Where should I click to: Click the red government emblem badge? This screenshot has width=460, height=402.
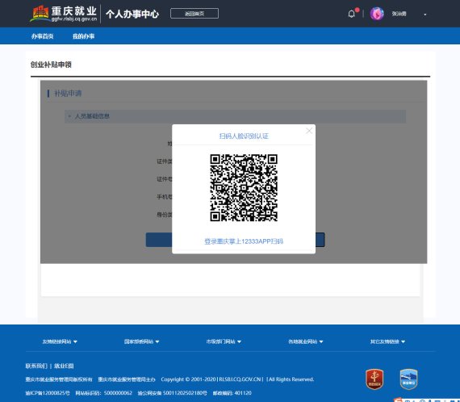(x=374, y=379)
